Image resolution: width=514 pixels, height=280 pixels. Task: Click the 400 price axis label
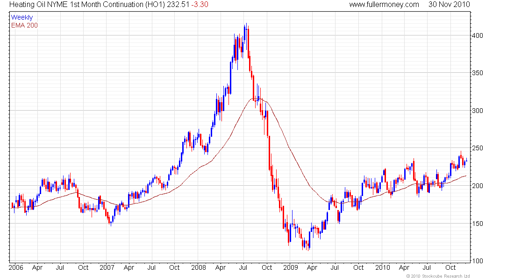coord(477,35)
